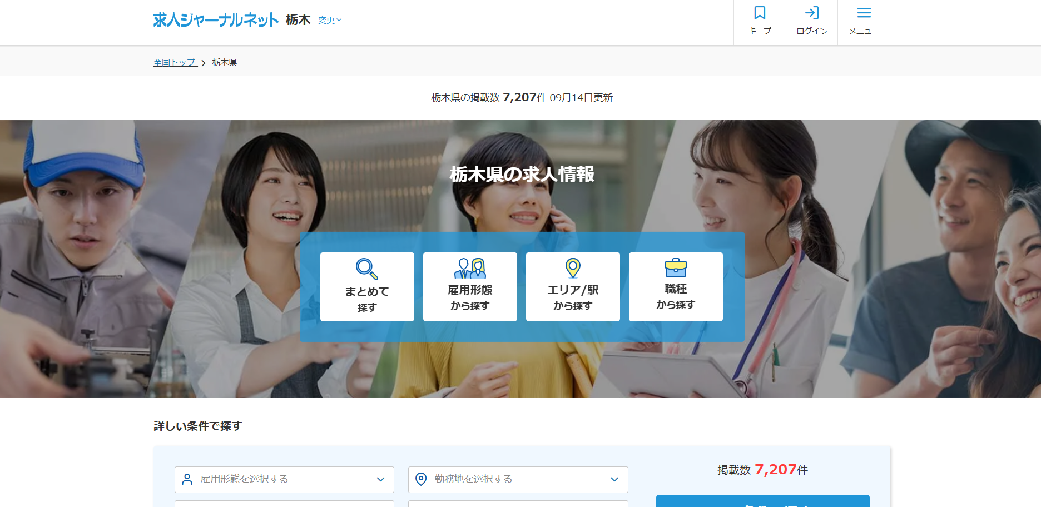Click the login arrow icon
Screen dimensions: 1041x507
(812, 13)
